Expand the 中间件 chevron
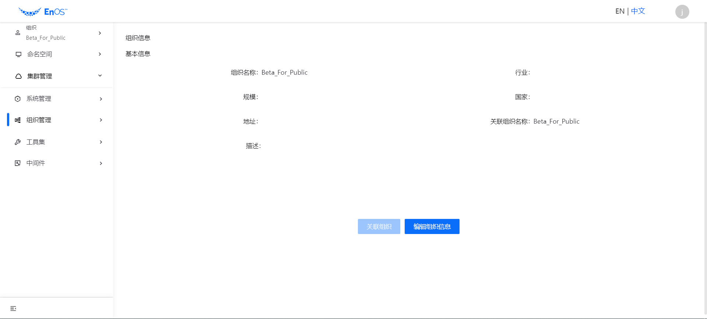This screenshot has height=319, width=707. 101,163
